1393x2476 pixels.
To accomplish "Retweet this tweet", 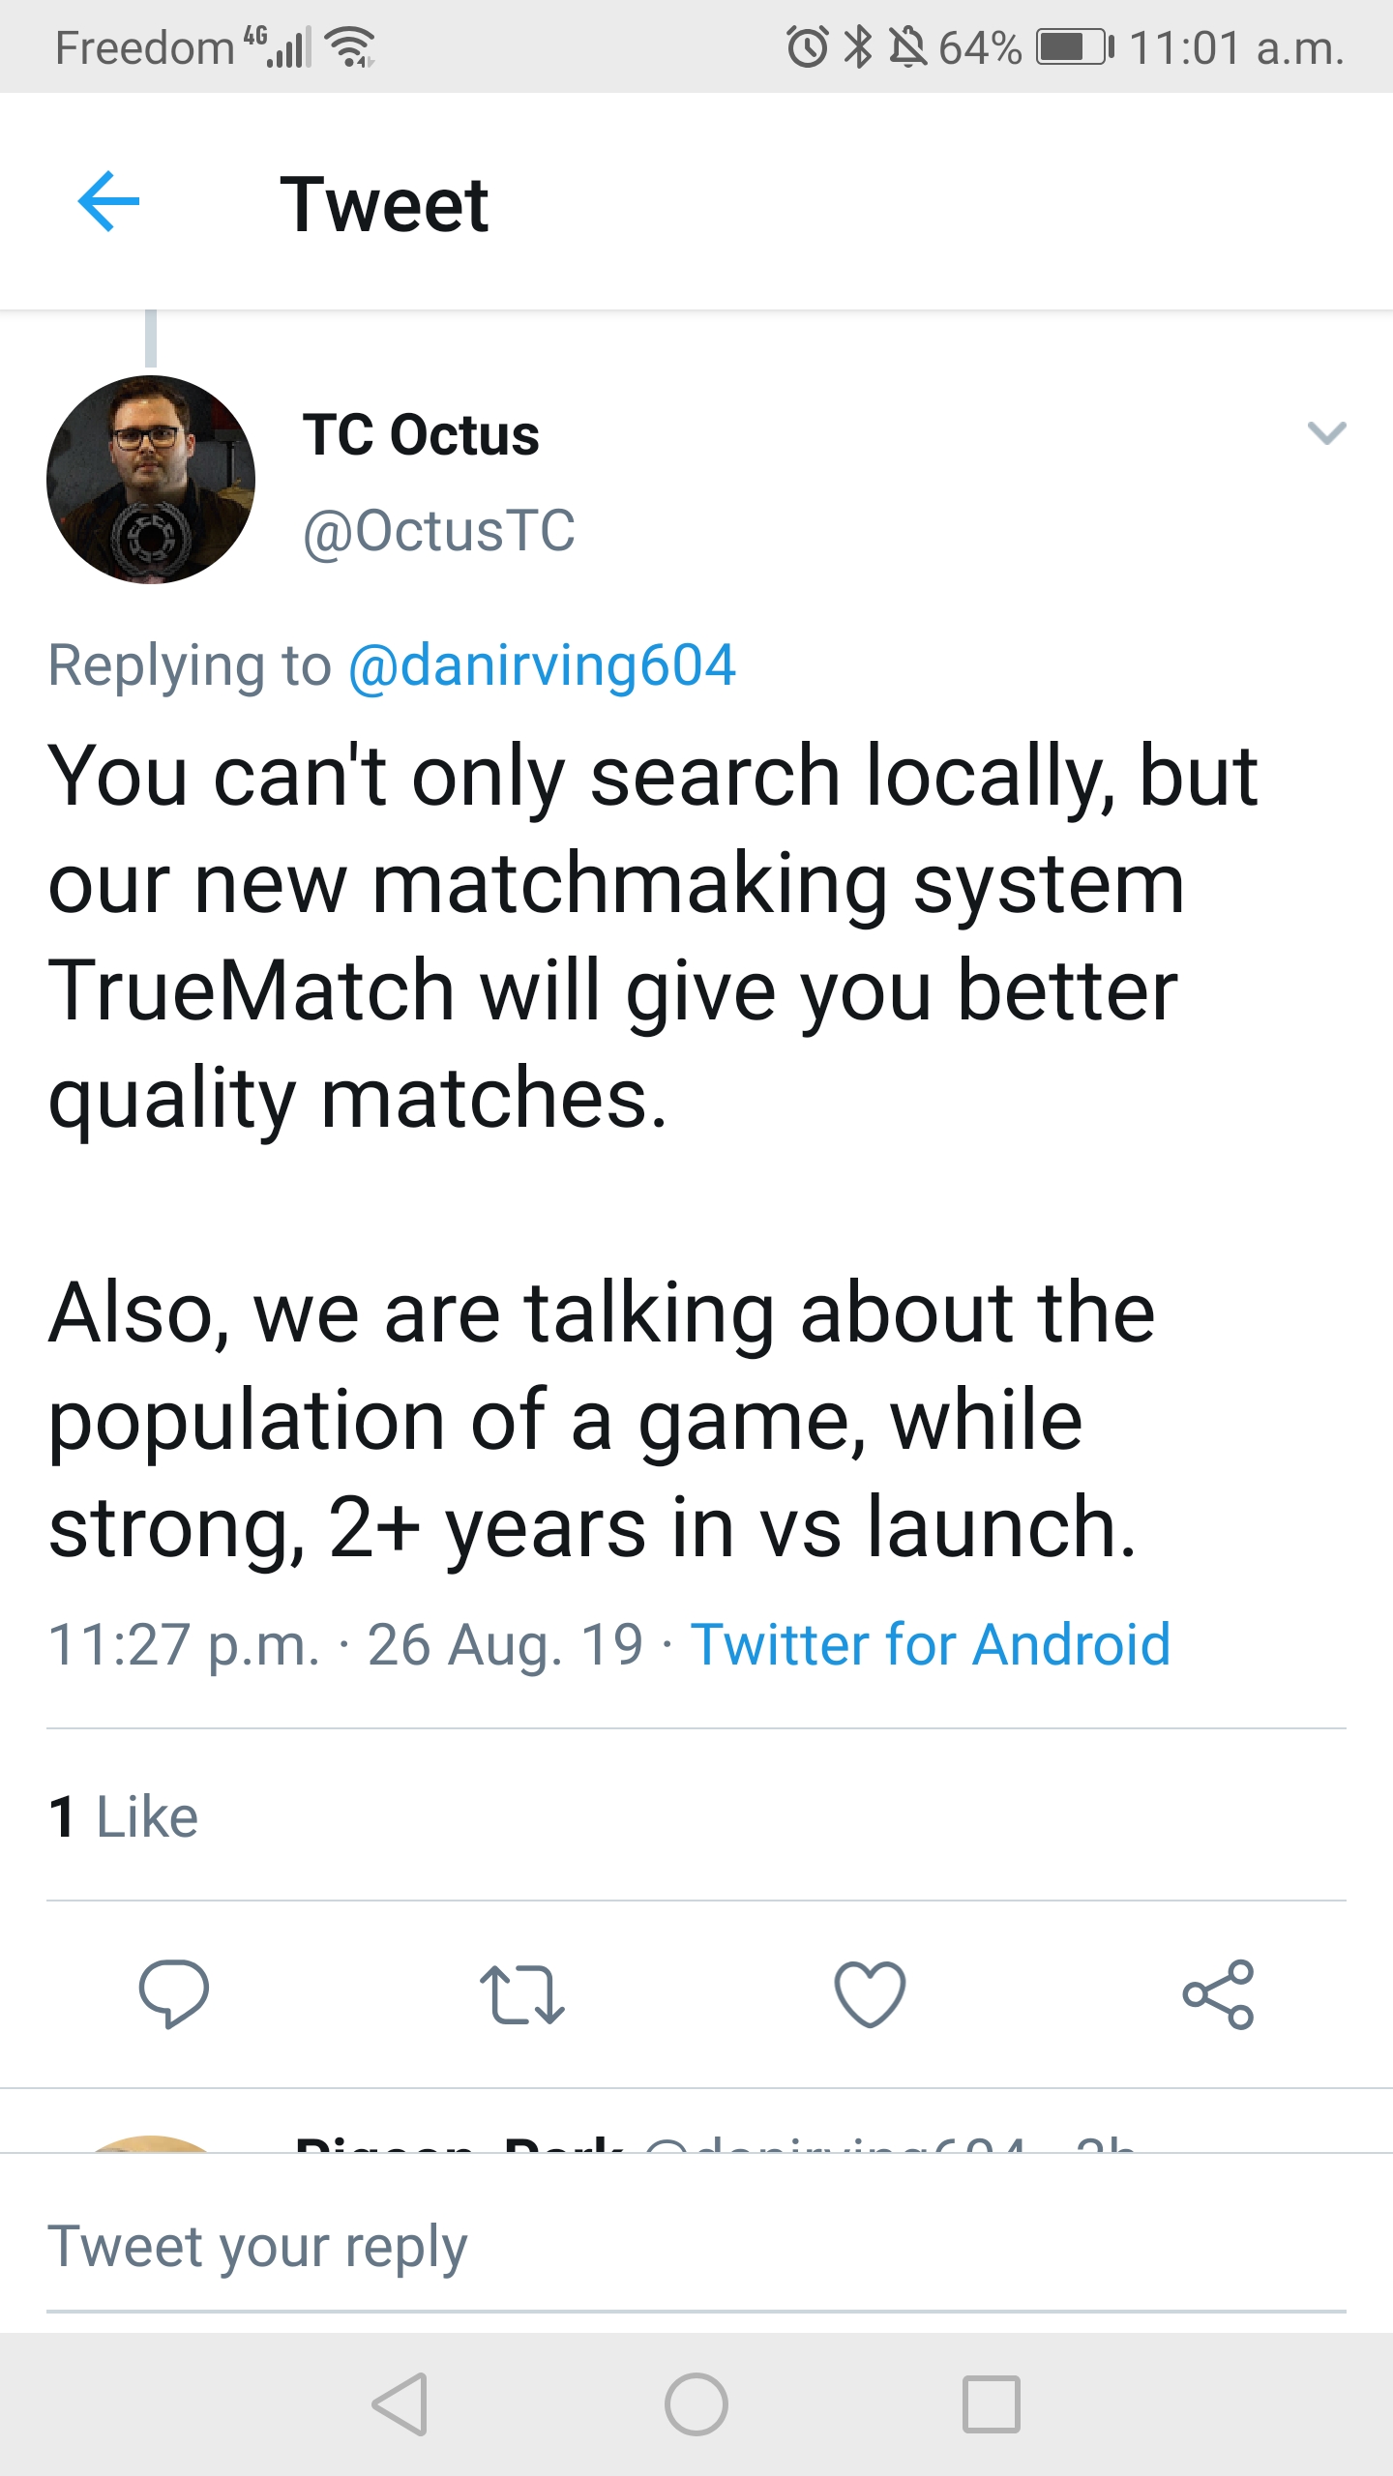I will [521, 1993].
